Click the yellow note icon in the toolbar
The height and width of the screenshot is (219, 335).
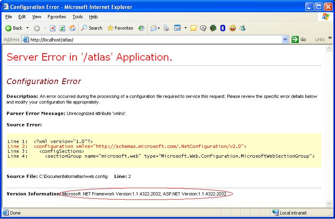pos(194,28)
